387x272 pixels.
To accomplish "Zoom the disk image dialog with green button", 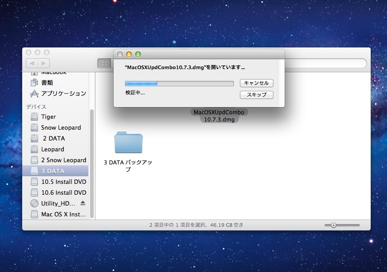I will pyautogui.click(x=138, y=54).
